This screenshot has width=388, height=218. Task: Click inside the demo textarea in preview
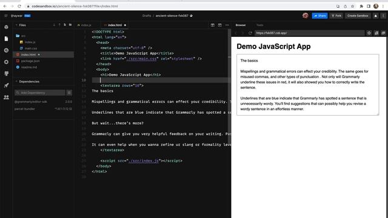pos(307,85)
